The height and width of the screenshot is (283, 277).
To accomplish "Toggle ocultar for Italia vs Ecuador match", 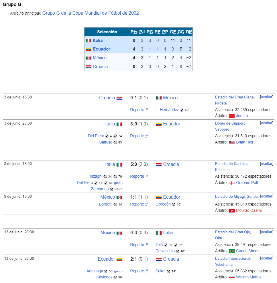I will point(267,123).
